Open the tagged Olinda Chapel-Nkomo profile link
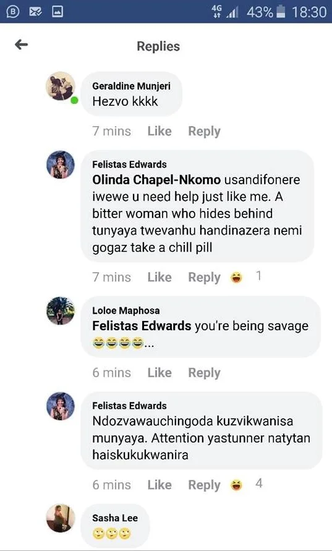The height and width of the screenshot is (551, 332). point(156,180)
